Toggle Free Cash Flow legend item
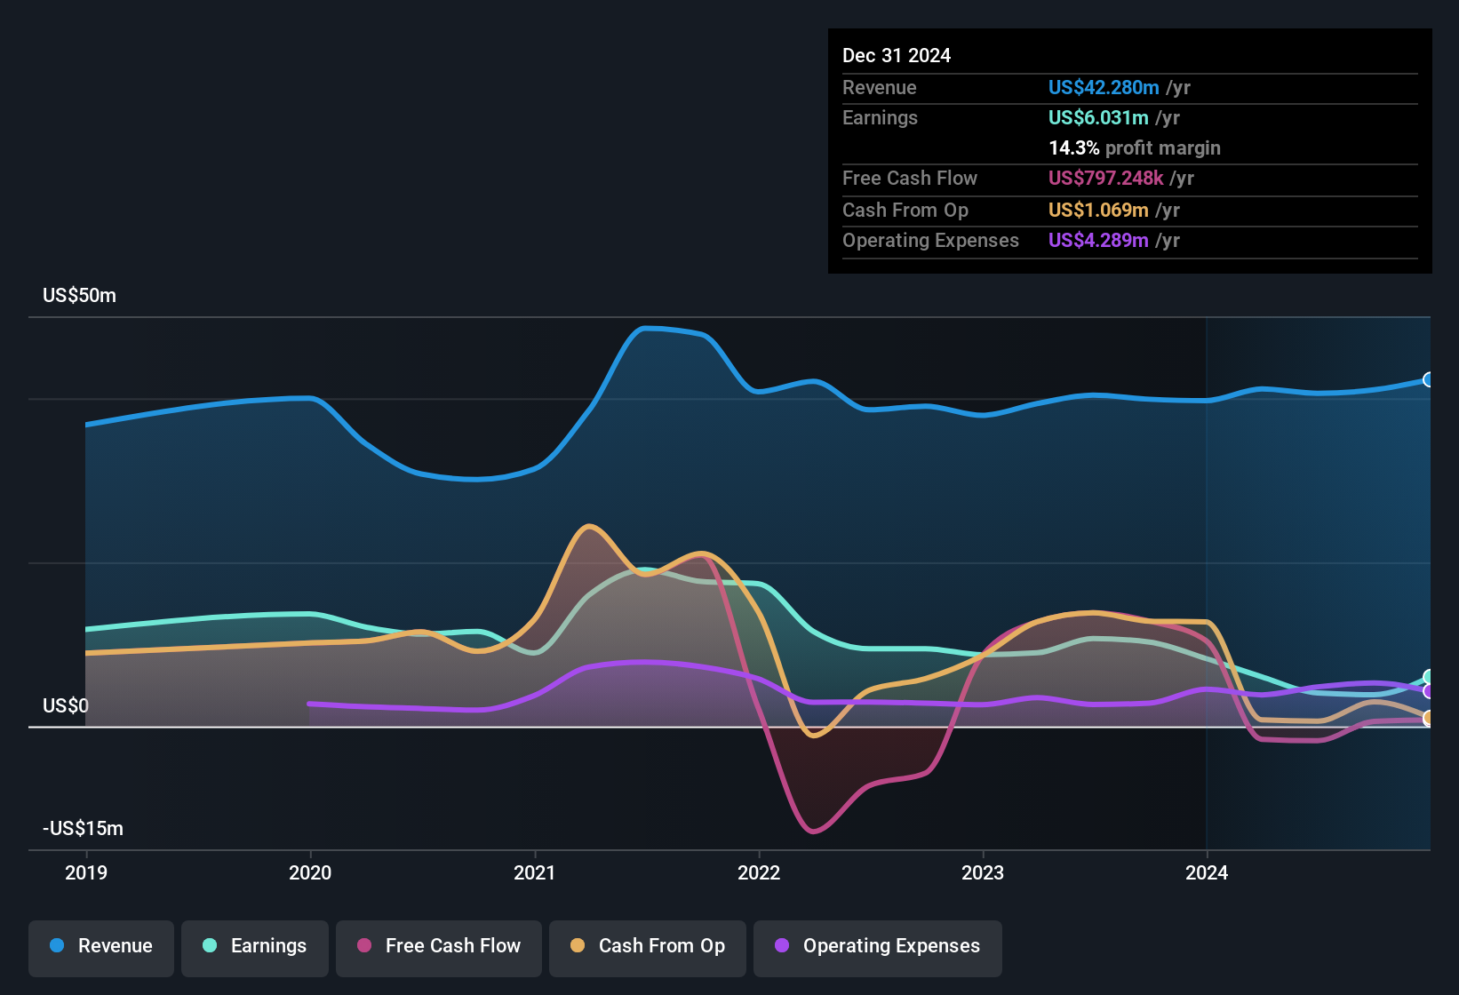Viewport: 1459px width, 995px height. (x=439, y=947)
